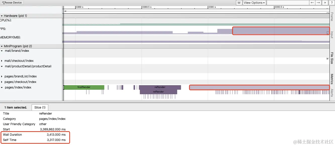Collapse the mall/brand/index track
This screenshot has width=335, height=146.
(x=2, y=51)
